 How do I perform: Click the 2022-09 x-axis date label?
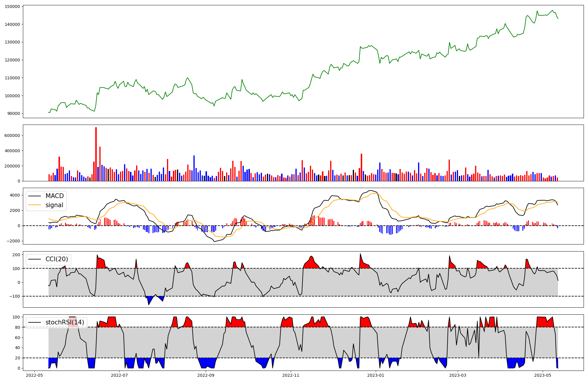(x=206, y=375)
